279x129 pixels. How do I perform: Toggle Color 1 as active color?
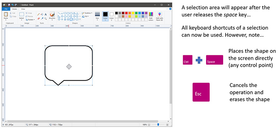point(105,16)
